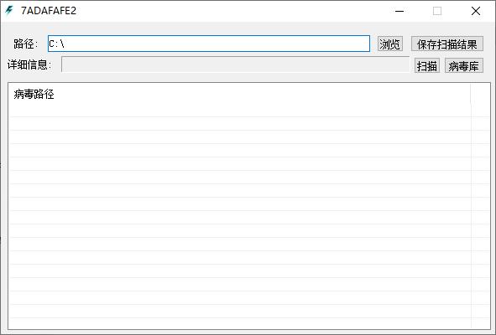Select the bottom empty row in virus list
The width and height of the screenshot is (496, 335).
click(x=239, y=323)
